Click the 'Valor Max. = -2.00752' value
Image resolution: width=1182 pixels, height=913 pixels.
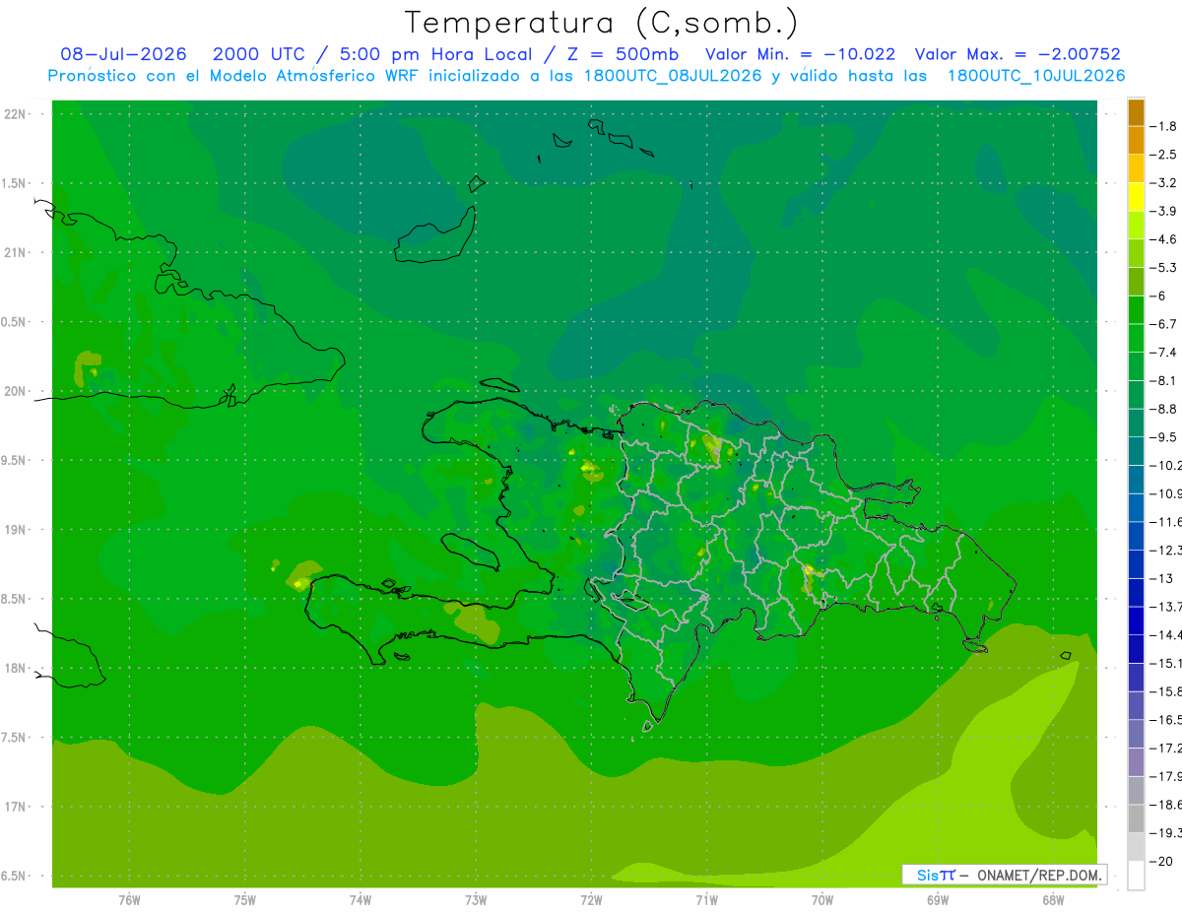[x=1018, y=54]
